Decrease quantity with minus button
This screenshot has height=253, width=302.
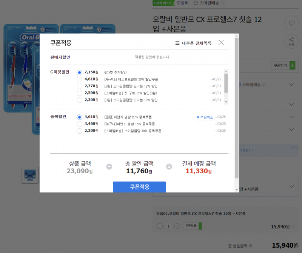pyautogui.click(x=160, y=226)
